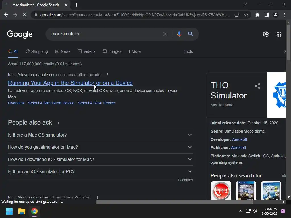Switch to News results
Image resolution: width=291 pixels, height=218 pixels.
[x=63, y=52]
